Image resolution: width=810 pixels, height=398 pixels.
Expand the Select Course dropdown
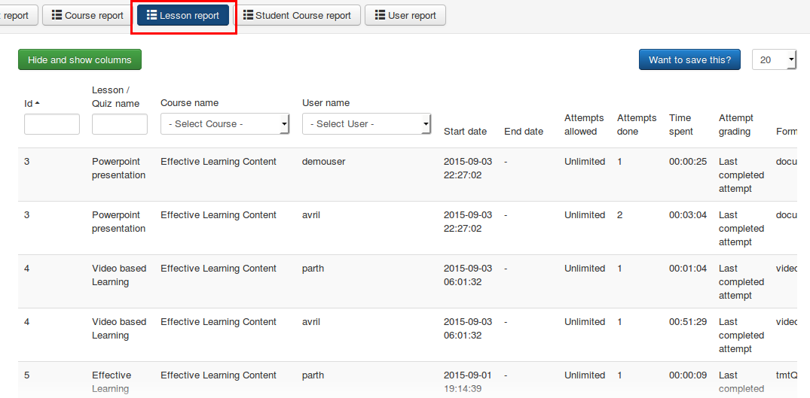click(225, 124)
